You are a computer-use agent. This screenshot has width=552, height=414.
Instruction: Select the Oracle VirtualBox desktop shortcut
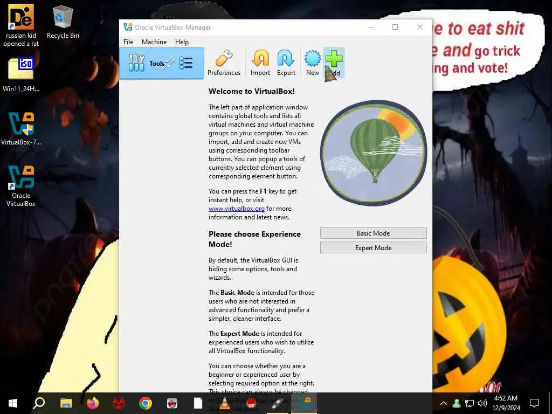[21, 186]
